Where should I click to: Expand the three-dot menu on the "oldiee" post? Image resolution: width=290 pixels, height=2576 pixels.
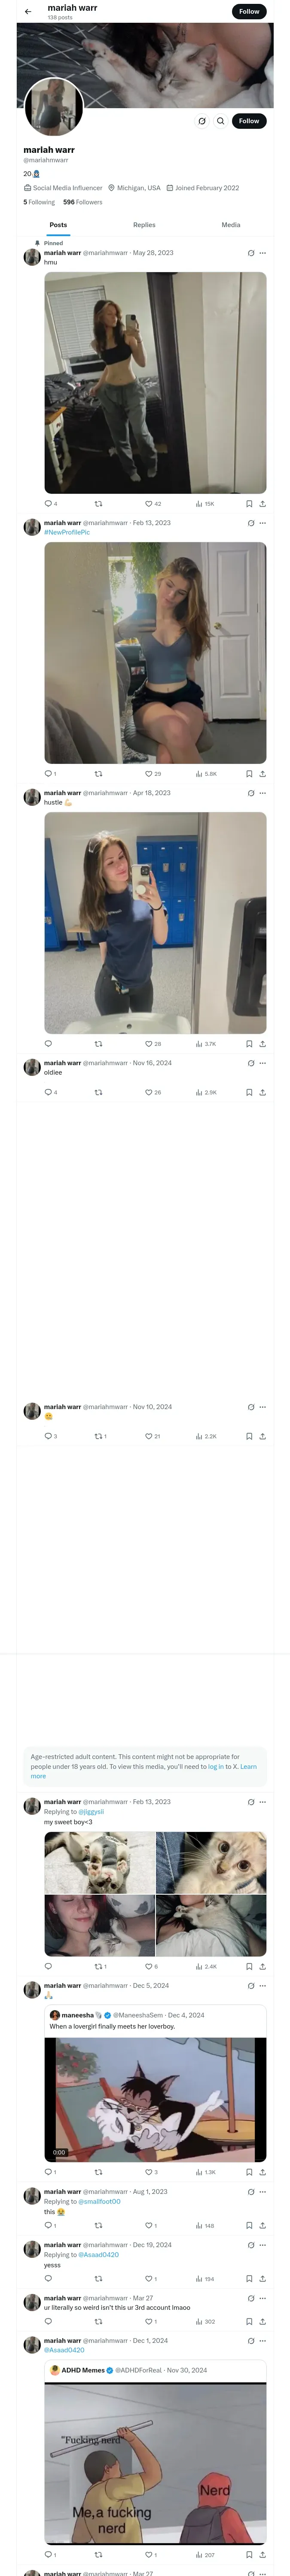tap(263, 1063)
